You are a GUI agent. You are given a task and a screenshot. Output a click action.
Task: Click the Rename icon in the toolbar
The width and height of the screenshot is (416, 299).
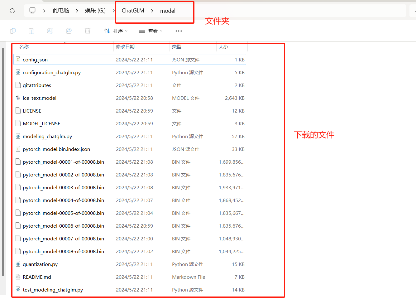[50, 31]
